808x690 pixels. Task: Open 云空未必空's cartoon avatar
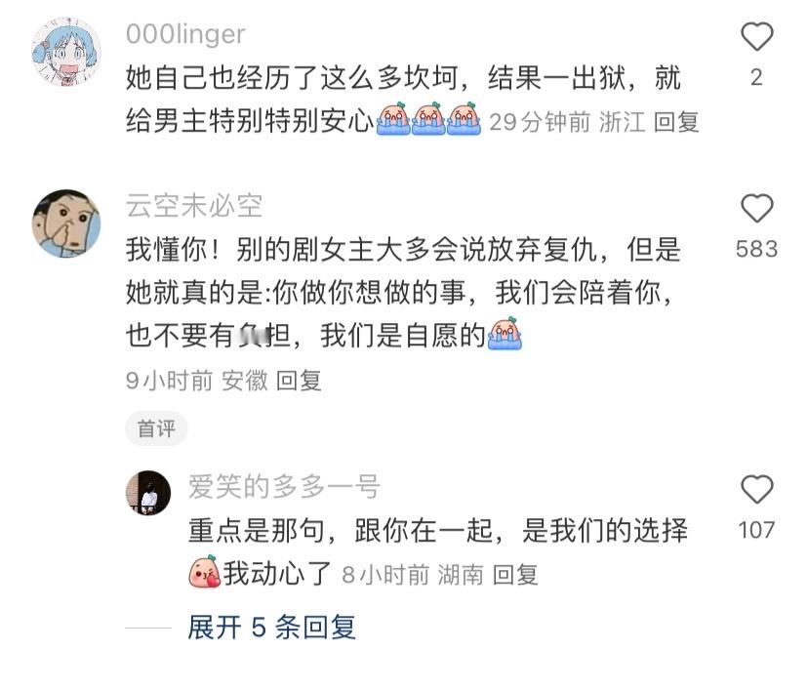click(66, 223)
